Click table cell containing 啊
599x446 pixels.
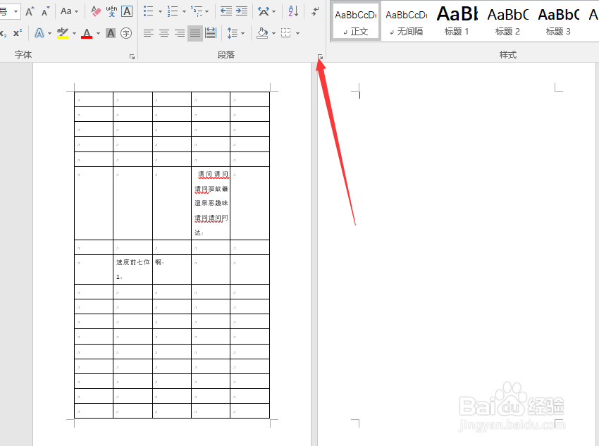pyautogui.click(x=172, y=269)
